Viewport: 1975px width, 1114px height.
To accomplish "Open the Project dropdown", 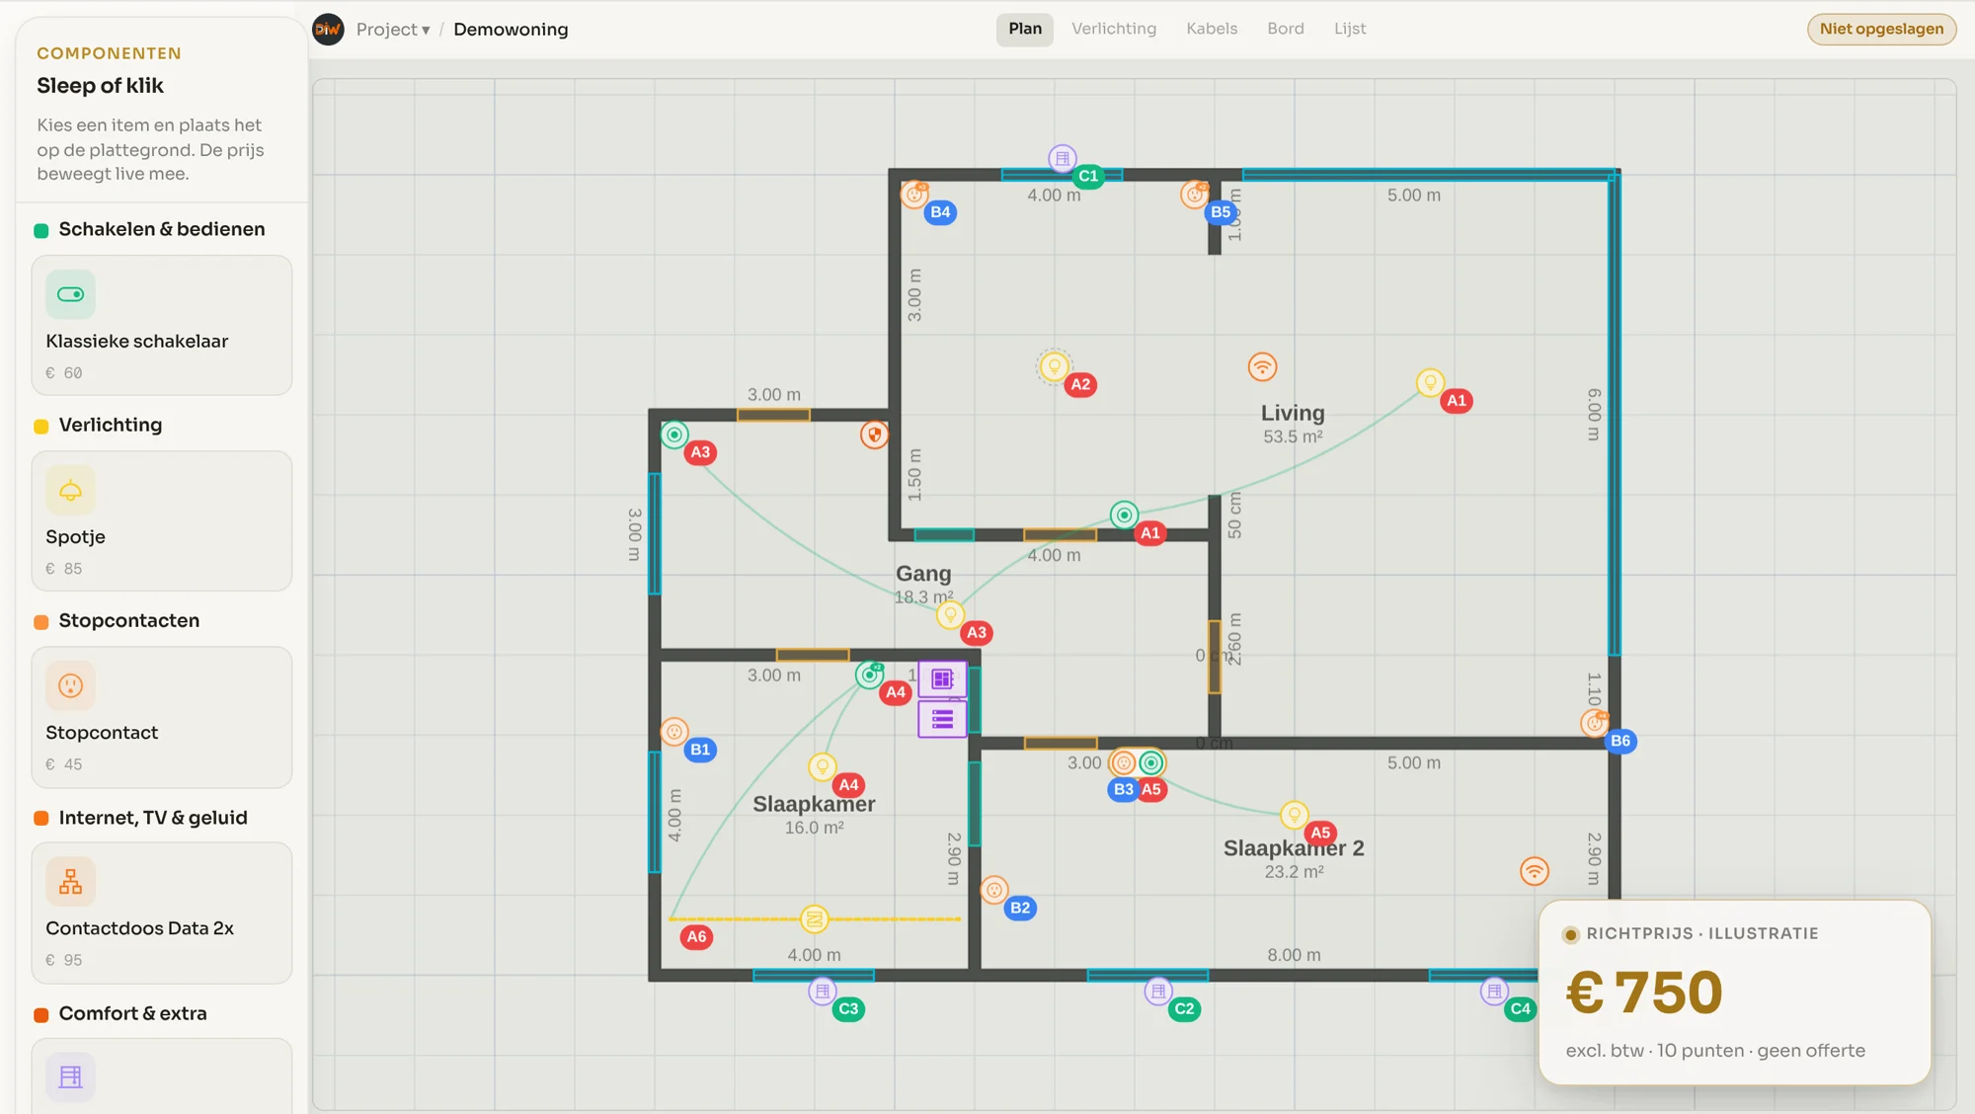I will click(393, 30).
